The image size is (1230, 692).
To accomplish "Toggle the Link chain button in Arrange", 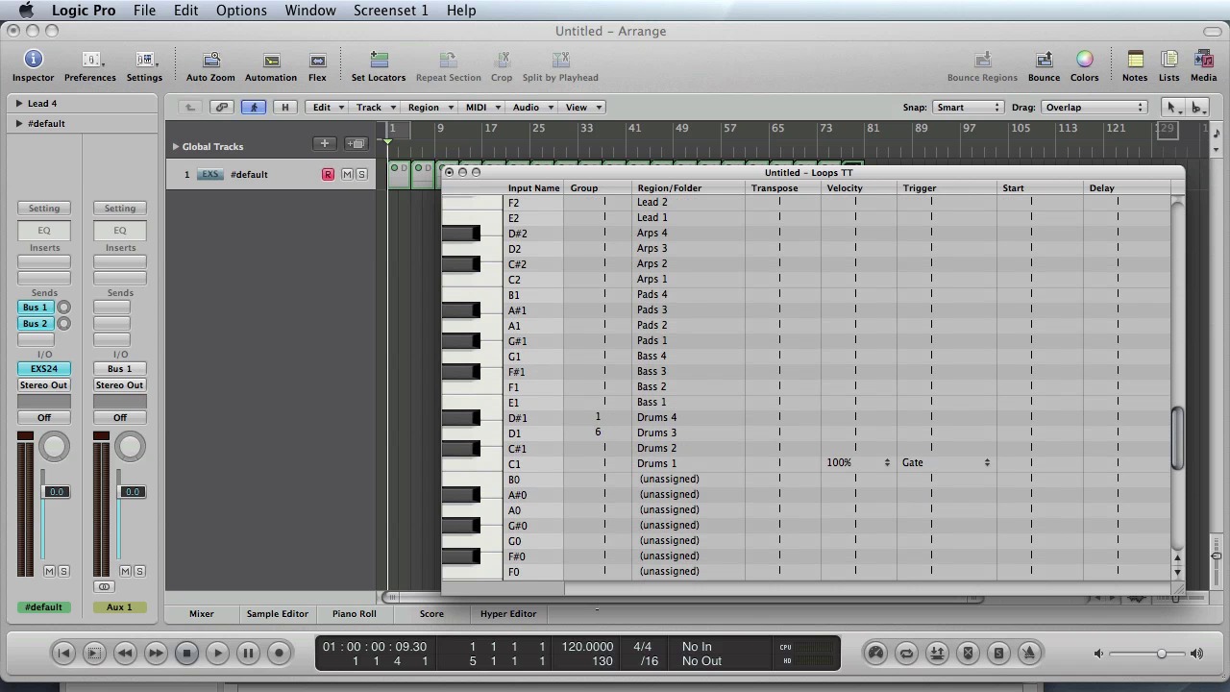I will click(222, 108).
